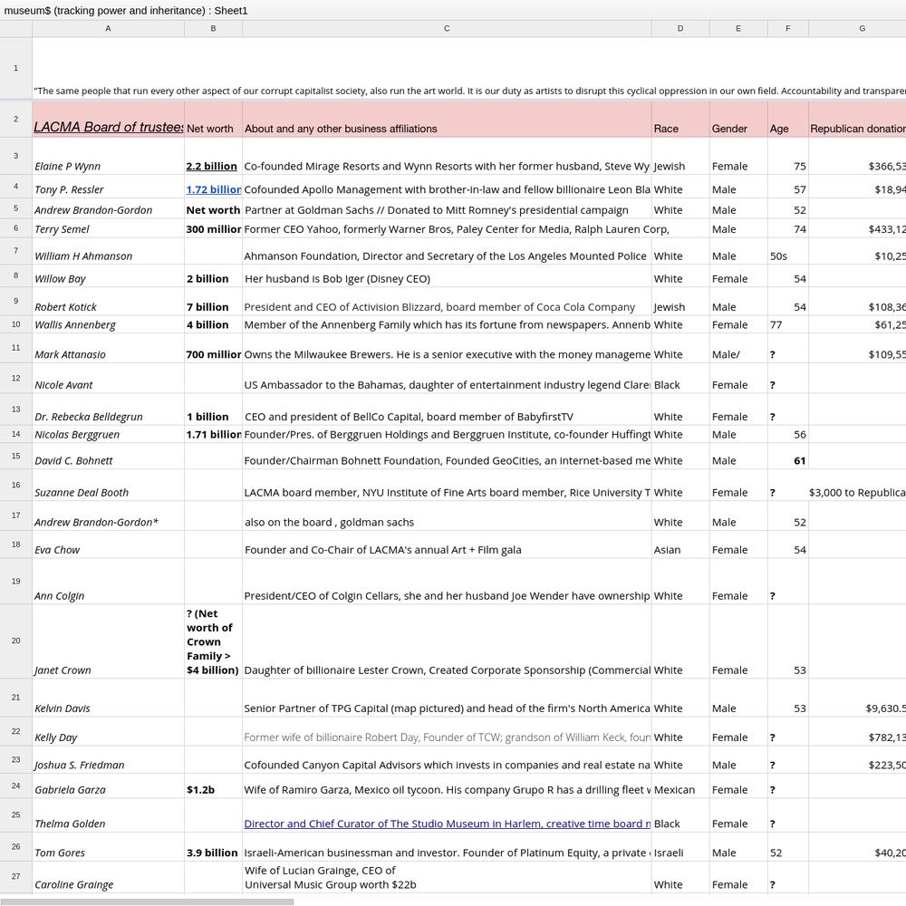This screenshot has height=906, width=906.
Task: Click Nicole Avant's 'Black' race cell
Action: (x=680, y=379)
